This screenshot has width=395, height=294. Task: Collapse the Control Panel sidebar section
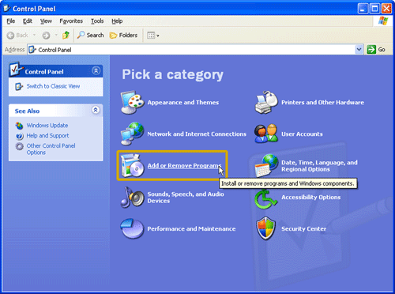(x=96, y=70)
